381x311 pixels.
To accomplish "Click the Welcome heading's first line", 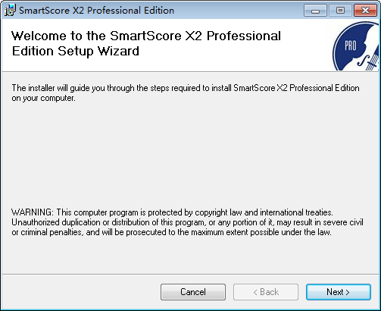I will coord(146,36).
